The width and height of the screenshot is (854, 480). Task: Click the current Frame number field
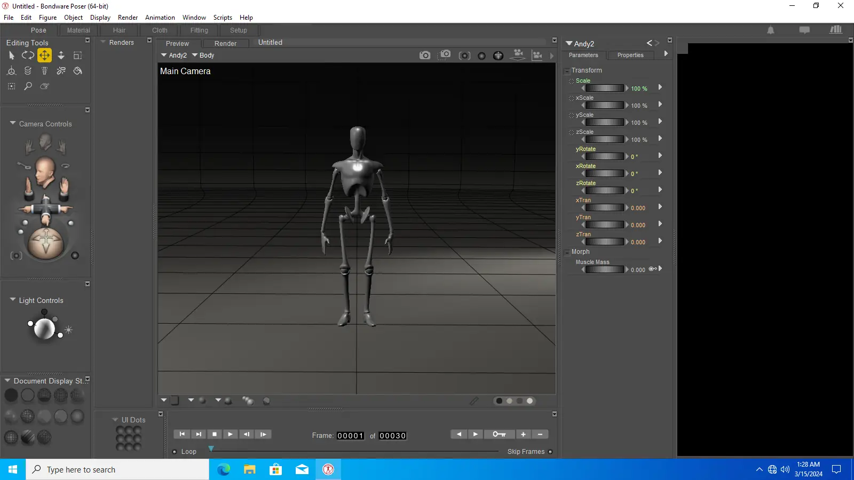[351, 436]
